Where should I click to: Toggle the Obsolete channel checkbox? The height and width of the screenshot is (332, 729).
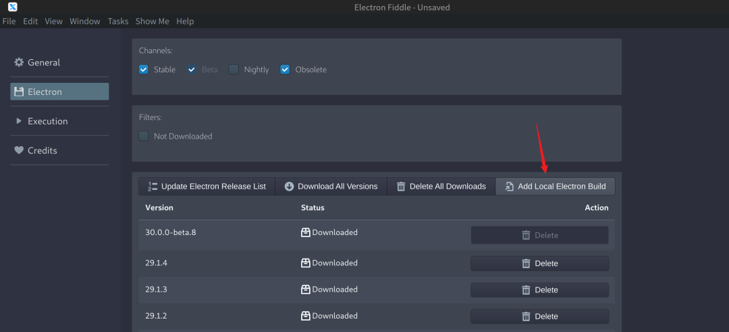pos(285,69)
